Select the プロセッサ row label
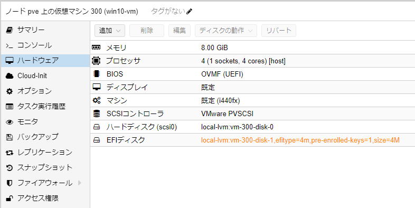The image size is (415, 208). click(123, 61)
